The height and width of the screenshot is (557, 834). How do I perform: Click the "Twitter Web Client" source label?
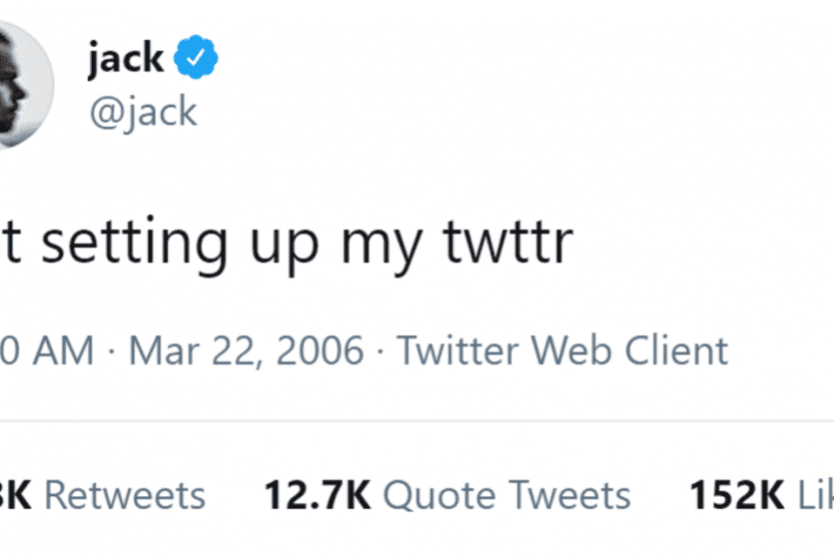point(562,350)
